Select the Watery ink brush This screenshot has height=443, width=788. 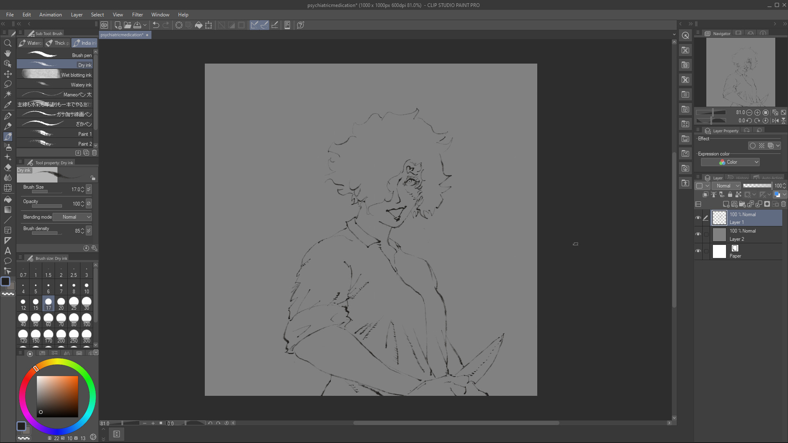55,84
